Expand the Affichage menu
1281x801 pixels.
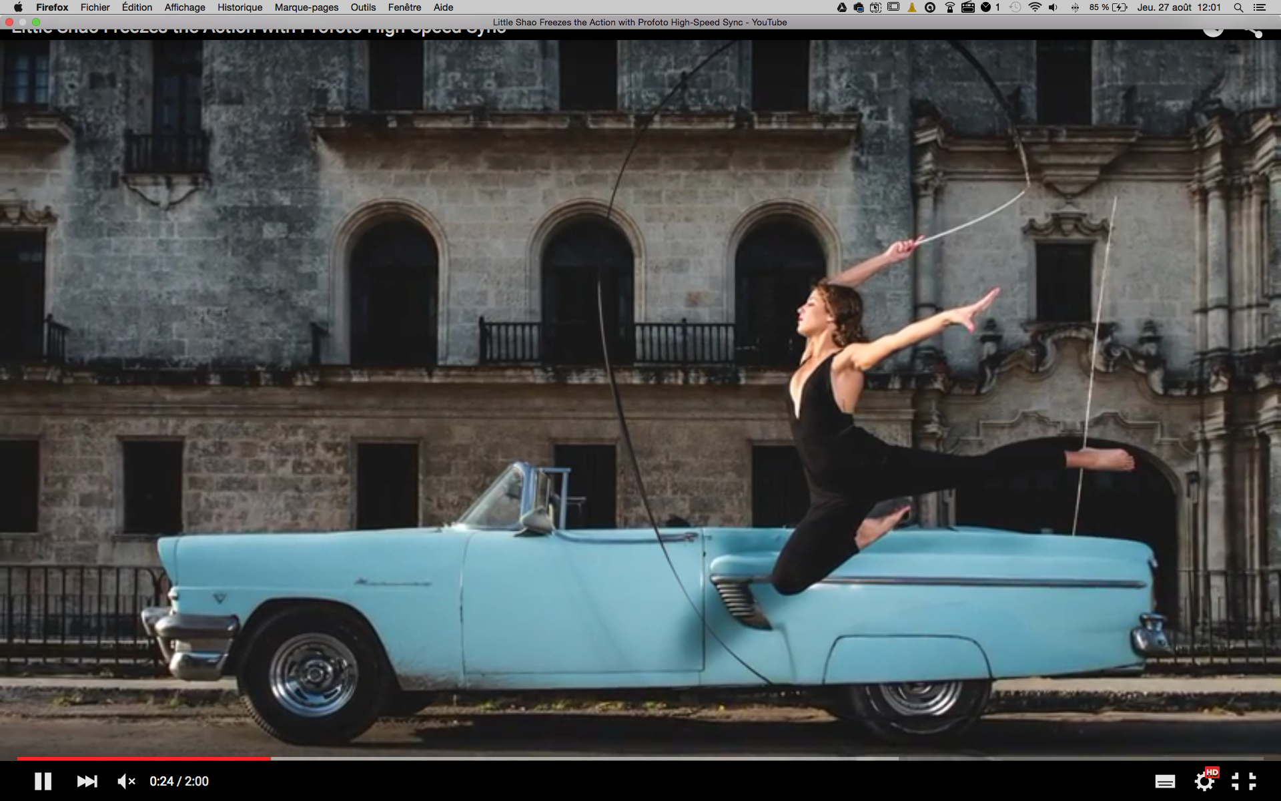[185, 7]
